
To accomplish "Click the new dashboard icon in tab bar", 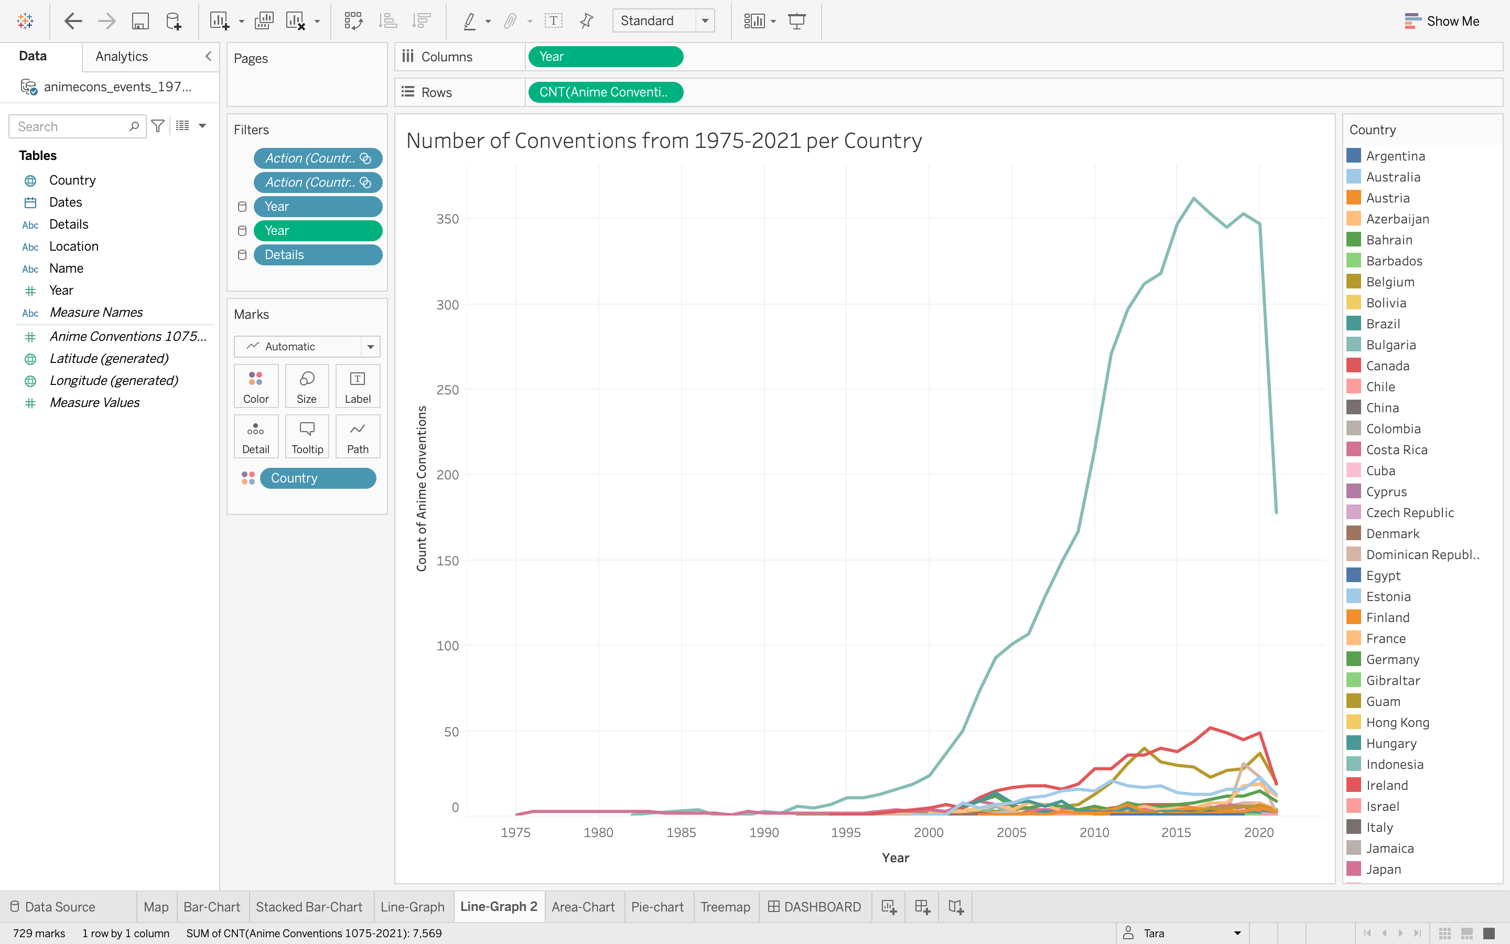I will (x=922, y=907).
